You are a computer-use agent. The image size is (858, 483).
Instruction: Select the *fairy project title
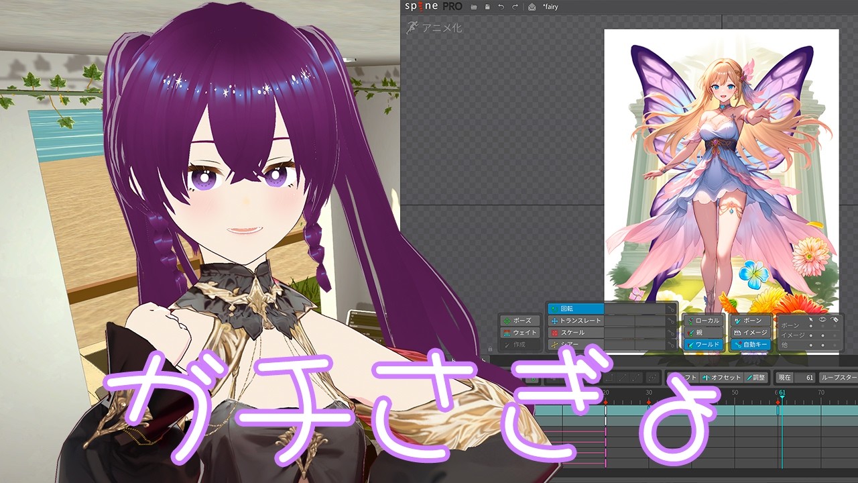pyautogui.click(x=550, y=7)
